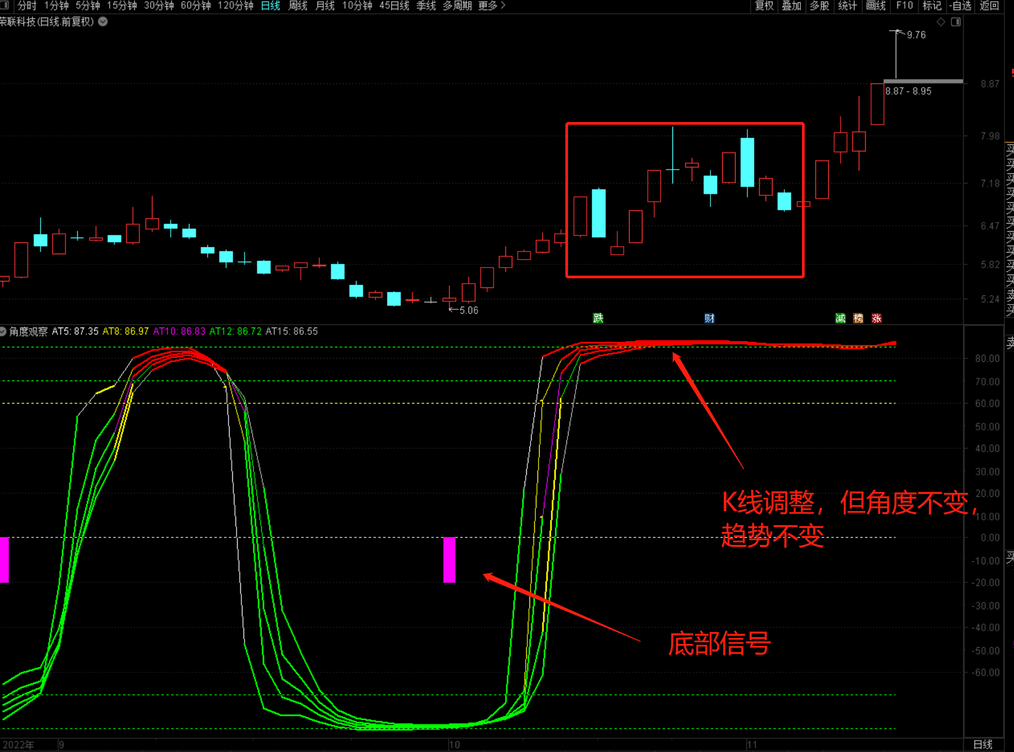This screenshot has width=1014, height=752.
Task: Click the blue 财 financial report marker
Action: point(709,318)
